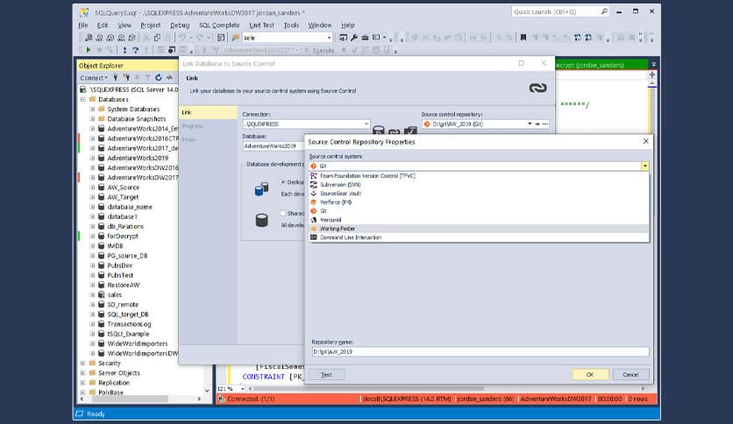
Task: Choose Working Folder from the list
Action: [x=479, y=229]
